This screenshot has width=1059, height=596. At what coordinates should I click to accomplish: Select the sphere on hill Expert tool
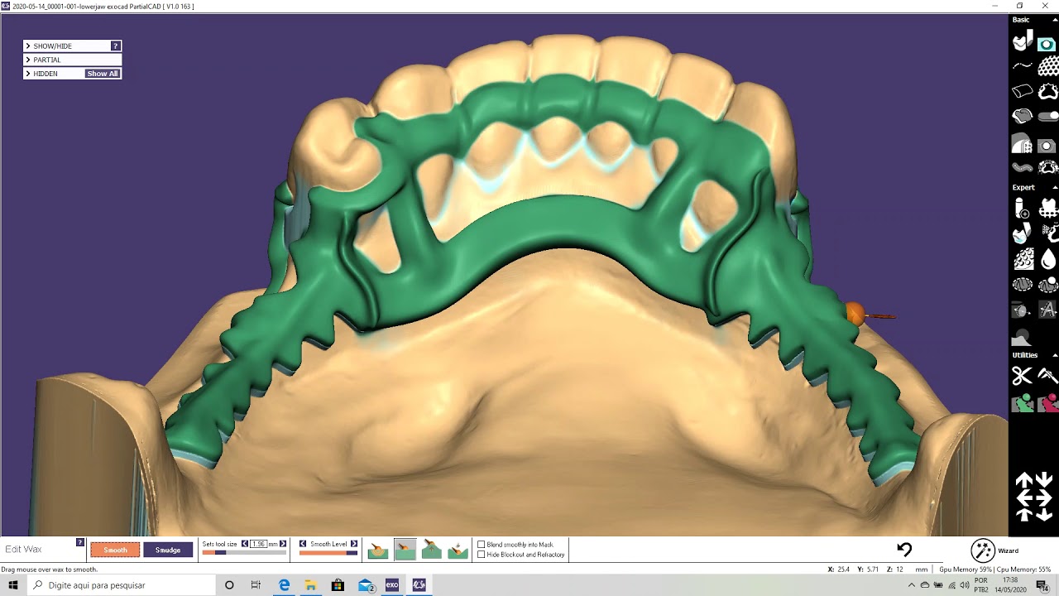pos(1023,336)
